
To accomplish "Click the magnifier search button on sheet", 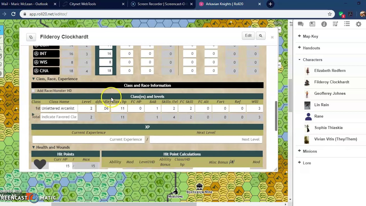I will pos(260,36).
